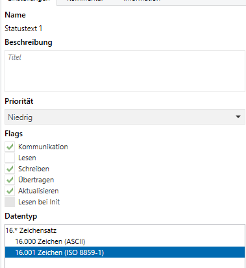Click the greyed Lesen bei Init checkbox
Image resolution: width=246 pixels, height=268 pixels.
tap(10, 202)
